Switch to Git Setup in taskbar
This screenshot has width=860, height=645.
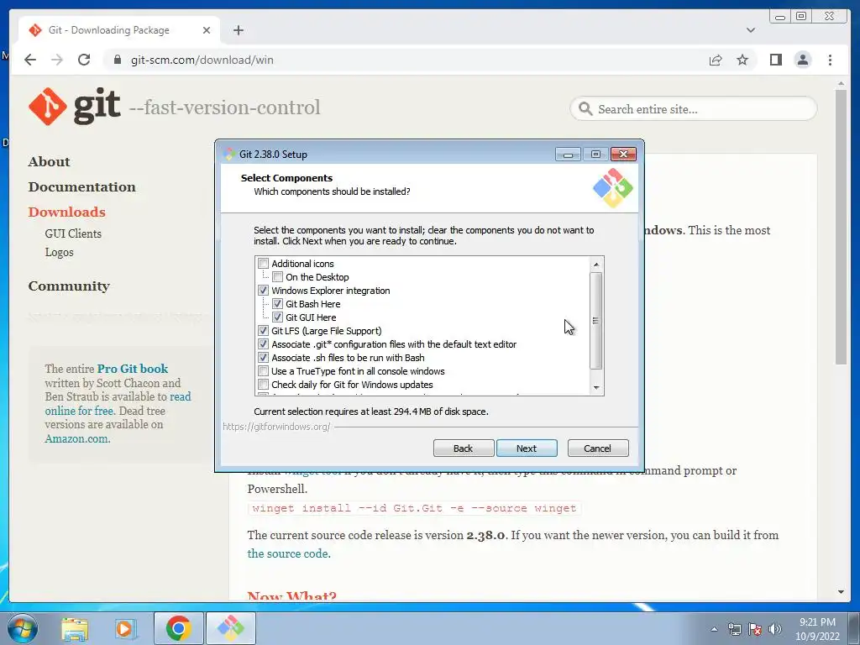click(x=230, y=628)
